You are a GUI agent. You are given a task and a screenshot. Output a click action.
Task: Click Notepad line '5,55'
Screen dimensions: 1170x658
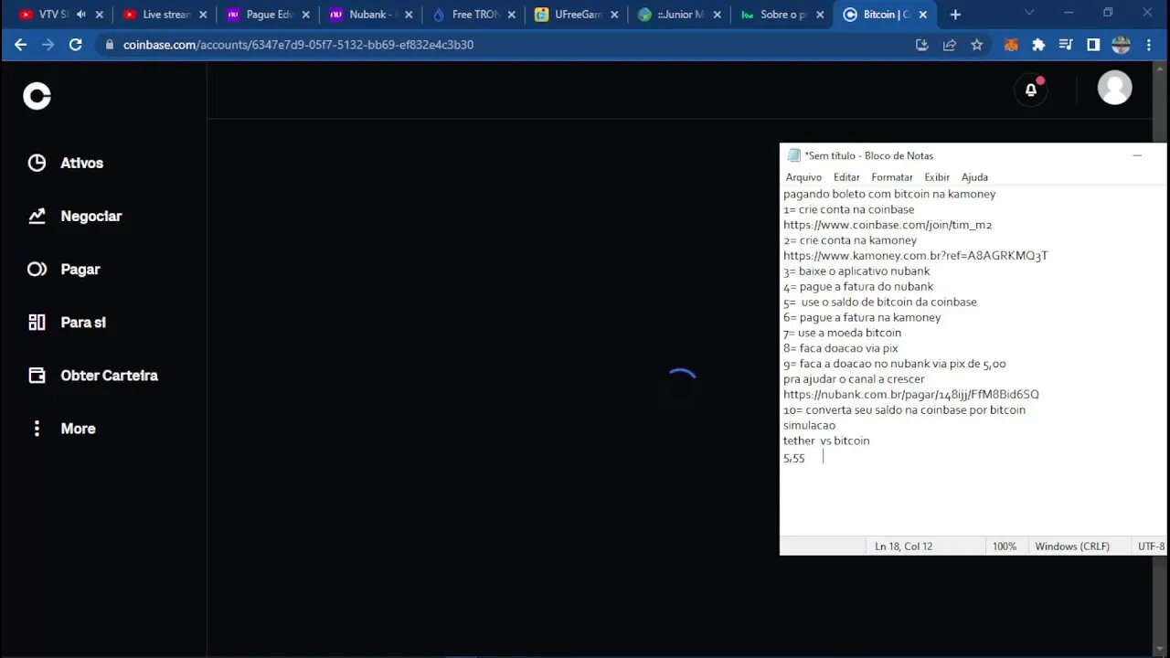point(794,458)
